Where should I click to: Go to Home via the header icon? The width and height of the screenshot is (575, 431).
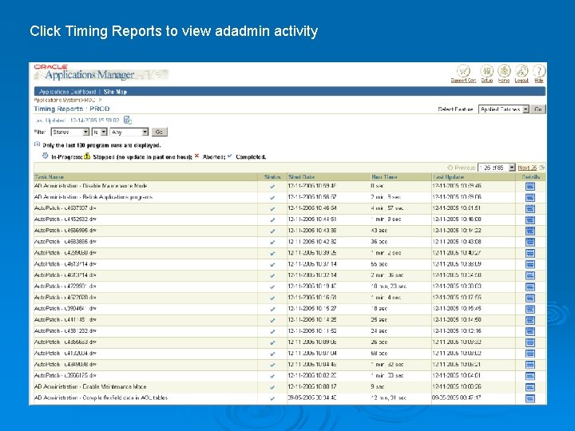(504, 71)
